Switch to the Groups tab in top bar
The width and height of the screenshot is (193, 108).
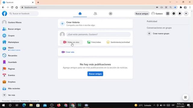[111, 13]
